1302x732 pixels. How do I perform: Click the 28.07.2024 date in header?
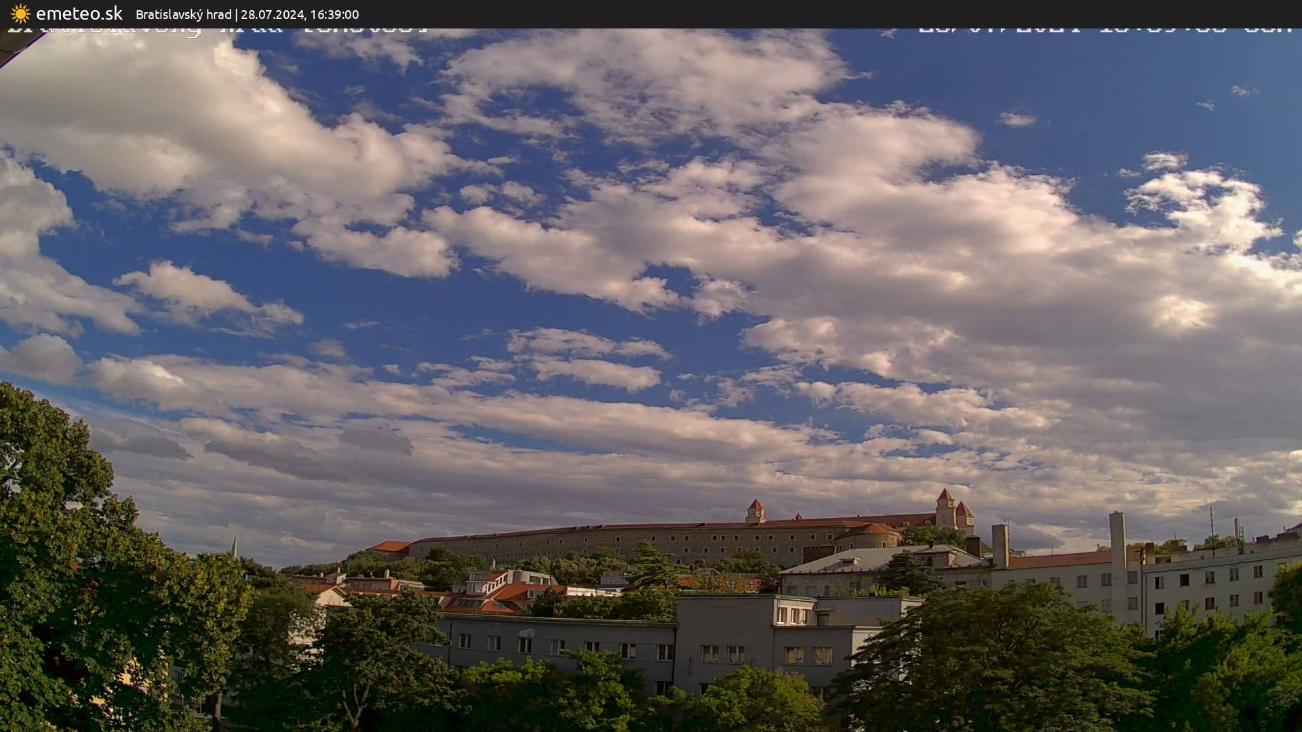pyautogui.click(x=273, y=14)
